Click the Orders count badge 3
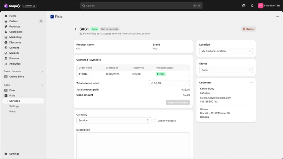This screenshot has height=159, width=283. pyautogui.click(x=41, y=21)
